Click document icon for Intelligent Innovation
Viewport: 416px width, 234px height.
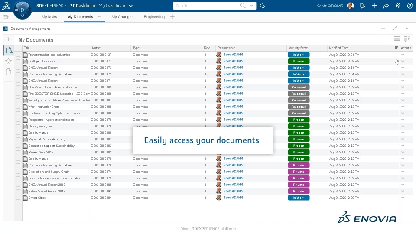pyautogui.click(x=26, y=61)
